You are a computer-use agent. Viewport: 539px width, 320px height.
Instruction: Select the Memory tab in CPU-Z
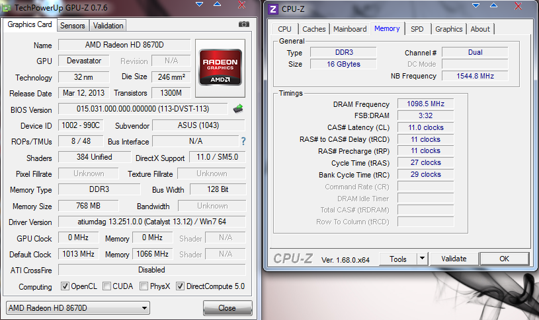click(387, 28)
